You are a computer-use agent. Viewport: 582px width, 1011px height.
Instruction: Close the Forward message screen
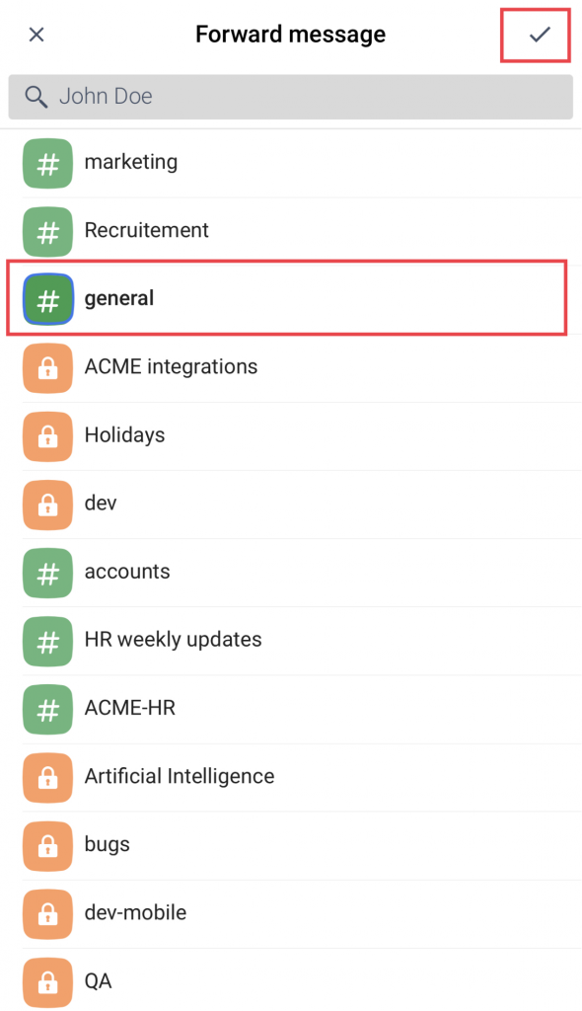click(36, 34)
